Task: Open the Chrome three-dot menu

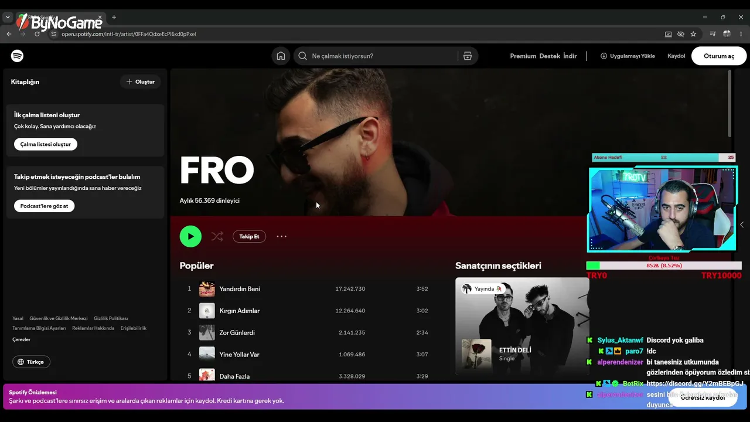Action: 741,34
